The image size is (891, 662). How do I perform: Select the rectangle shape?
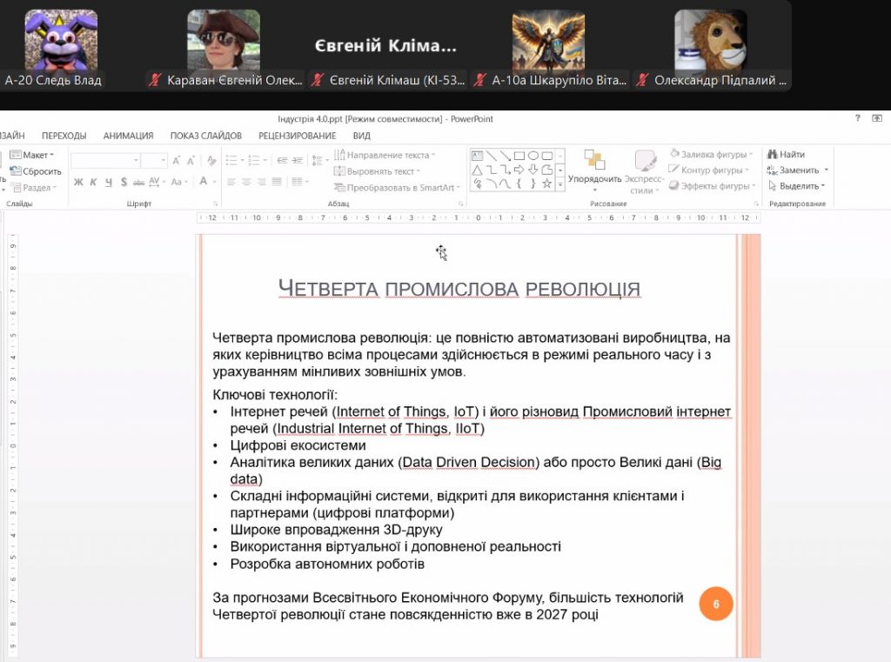point(519,156)
